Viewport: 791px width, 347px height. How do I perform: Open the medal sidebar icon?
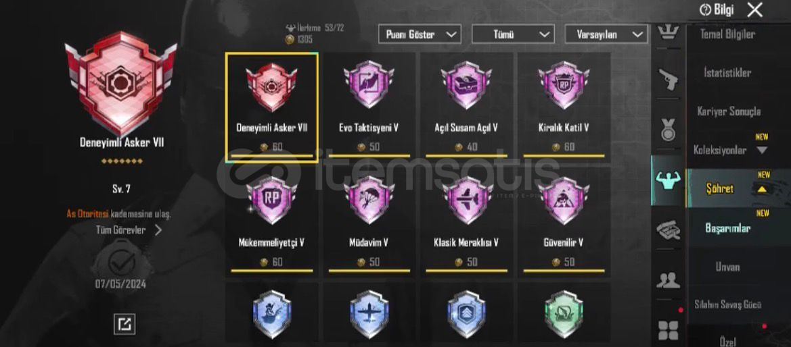coord(669,130)
